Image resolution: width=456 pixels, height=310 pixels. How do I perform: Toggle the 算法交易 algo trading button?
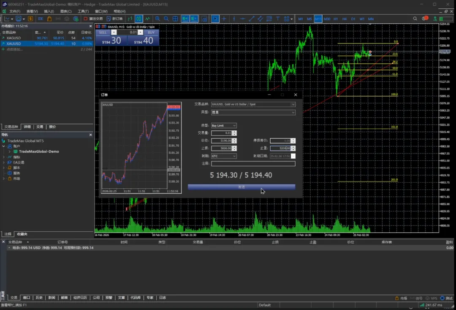tap(93, 19)
